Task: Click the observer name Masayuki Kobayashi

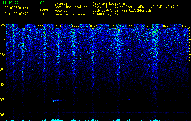Action: pyautogui.click(x=109, y=3)
